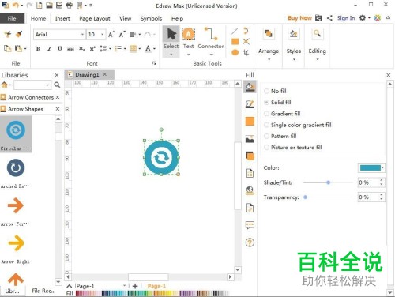
Task: Click the Shade/Tint percentage field
Action: [368, 182]
